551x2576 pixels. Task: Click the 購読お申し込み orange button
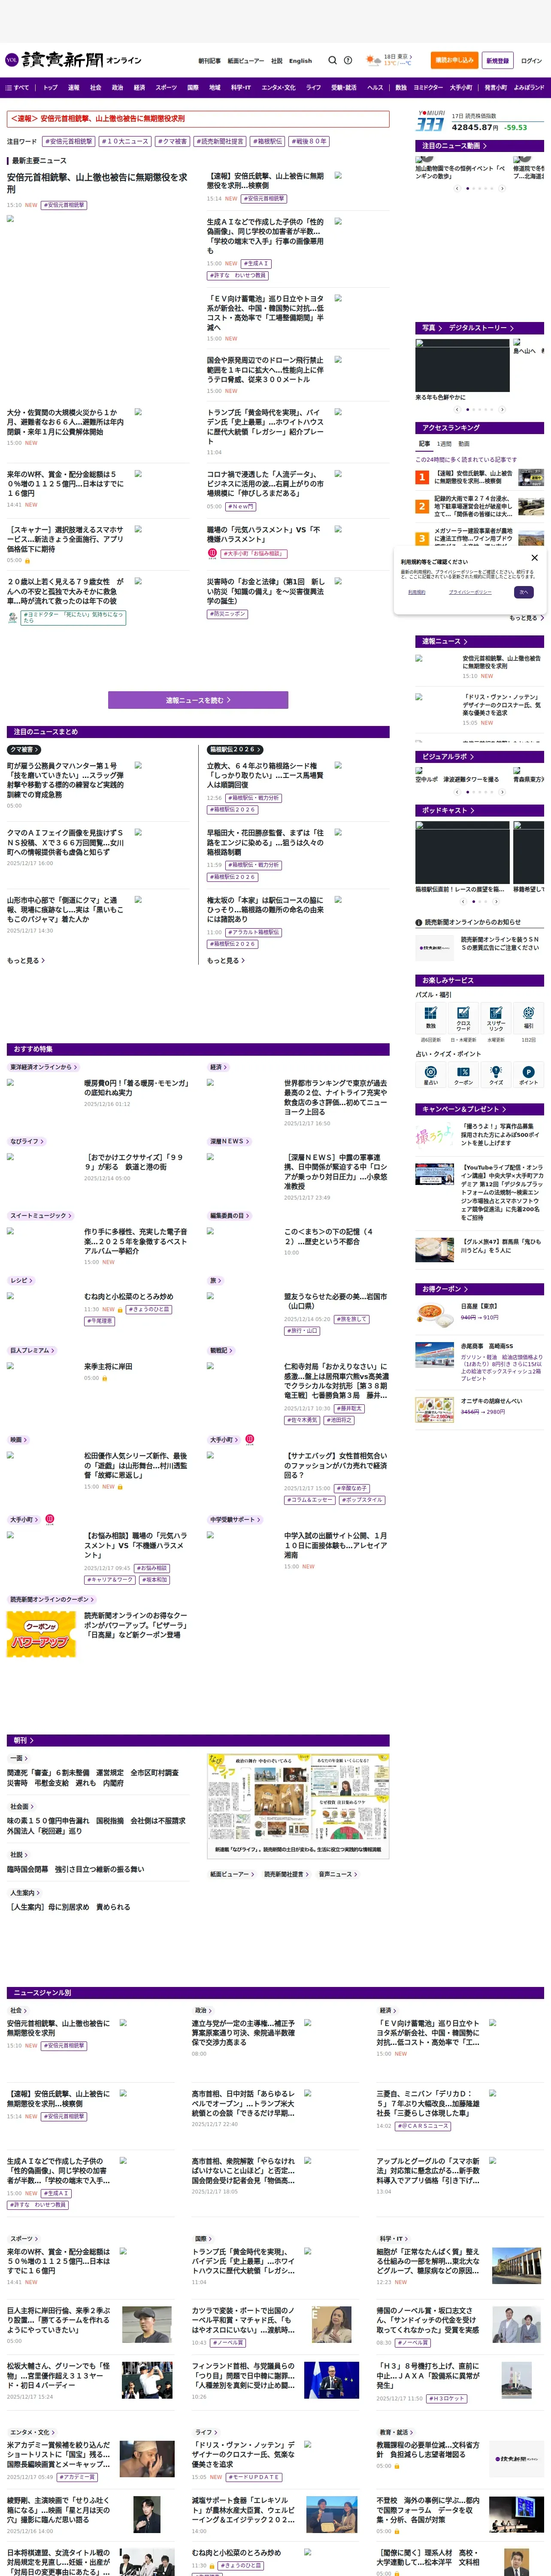coord(455,60)
